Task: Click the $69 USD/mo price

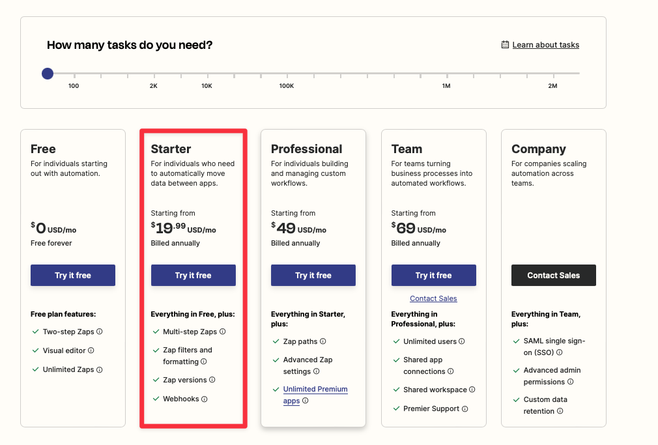Action: point(419,228)
